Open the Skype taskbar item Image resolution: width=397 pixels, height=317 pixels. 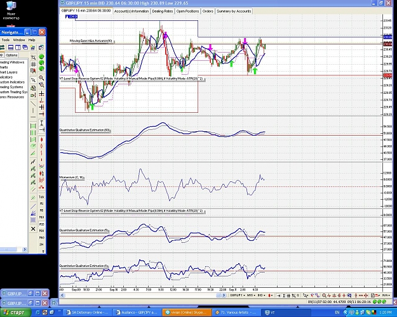187,313
